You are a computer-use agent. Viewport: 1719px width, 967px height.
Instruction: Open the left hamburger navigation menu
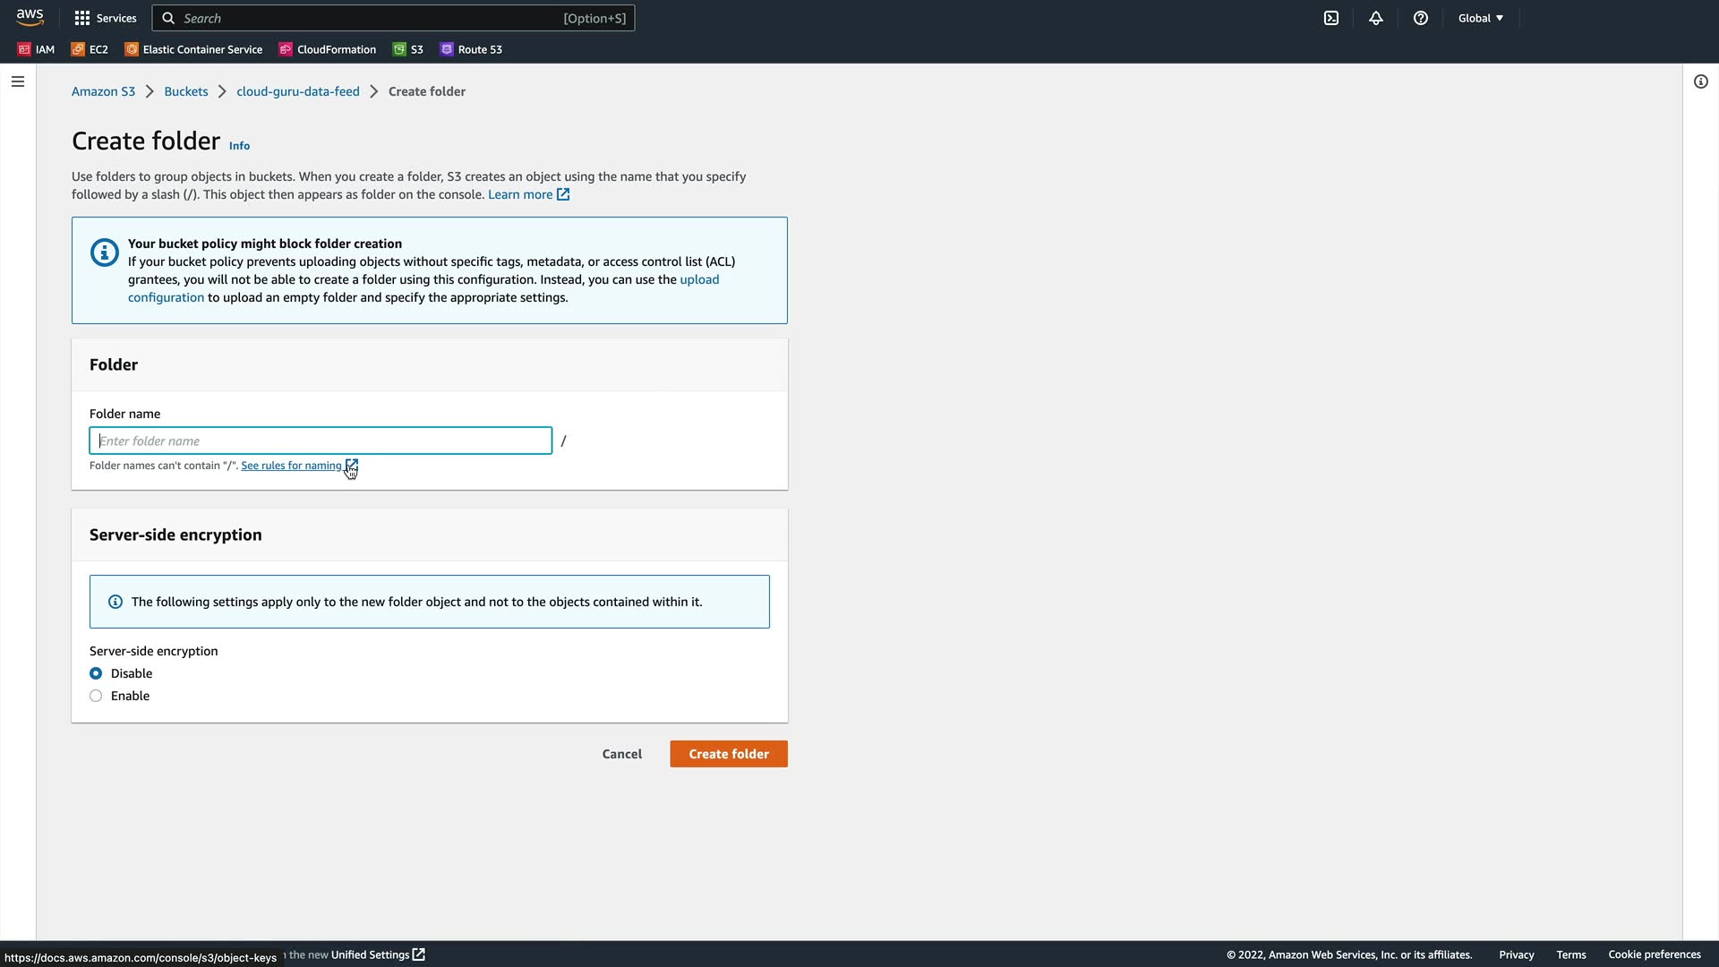coord(18,81)
